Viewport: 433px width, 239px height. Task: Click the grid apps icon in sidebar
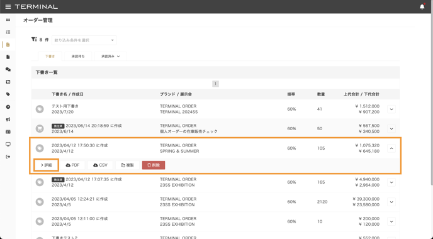(x=8, y=20)
